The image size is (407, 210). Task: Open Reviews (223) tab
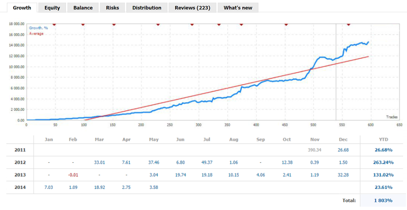[x=193, y=8]
